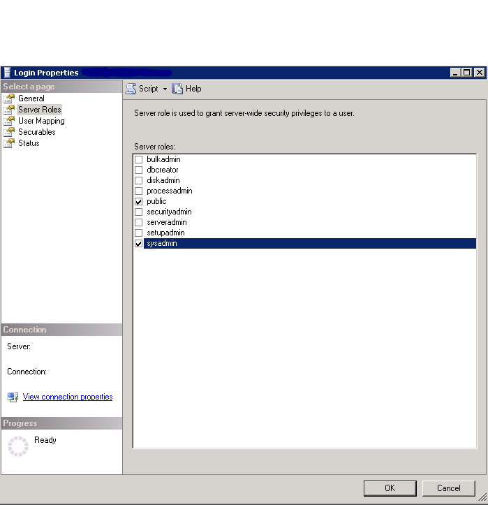Open View connection properties link
This screenshot has height=505, width=488.
point(68,397)
